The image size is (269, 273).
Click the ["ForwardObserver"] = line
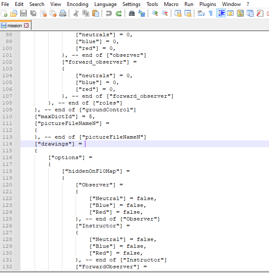[111, 267]
